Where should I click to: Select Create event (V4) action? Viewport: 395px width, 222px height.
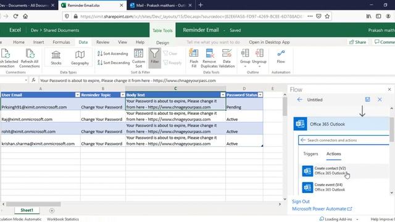pyautogui.click(x=345, y=187)
